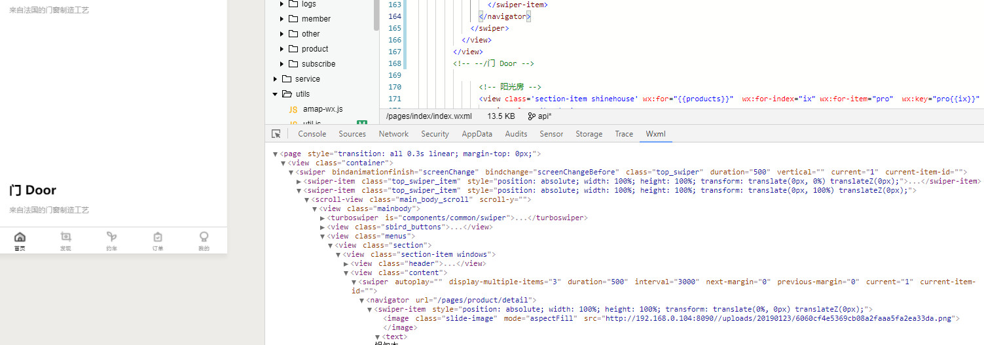Open the Security tab

point(435,134)
